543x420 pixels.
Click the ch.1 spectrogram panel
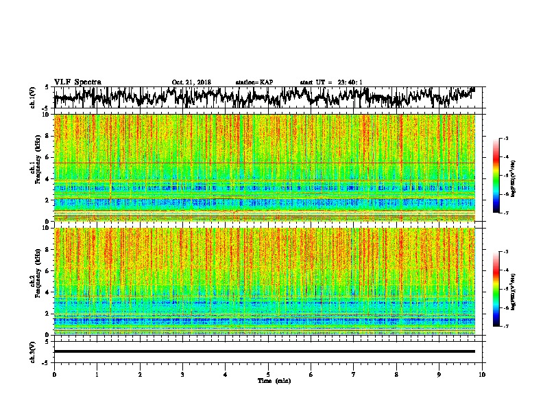[265, 167]
